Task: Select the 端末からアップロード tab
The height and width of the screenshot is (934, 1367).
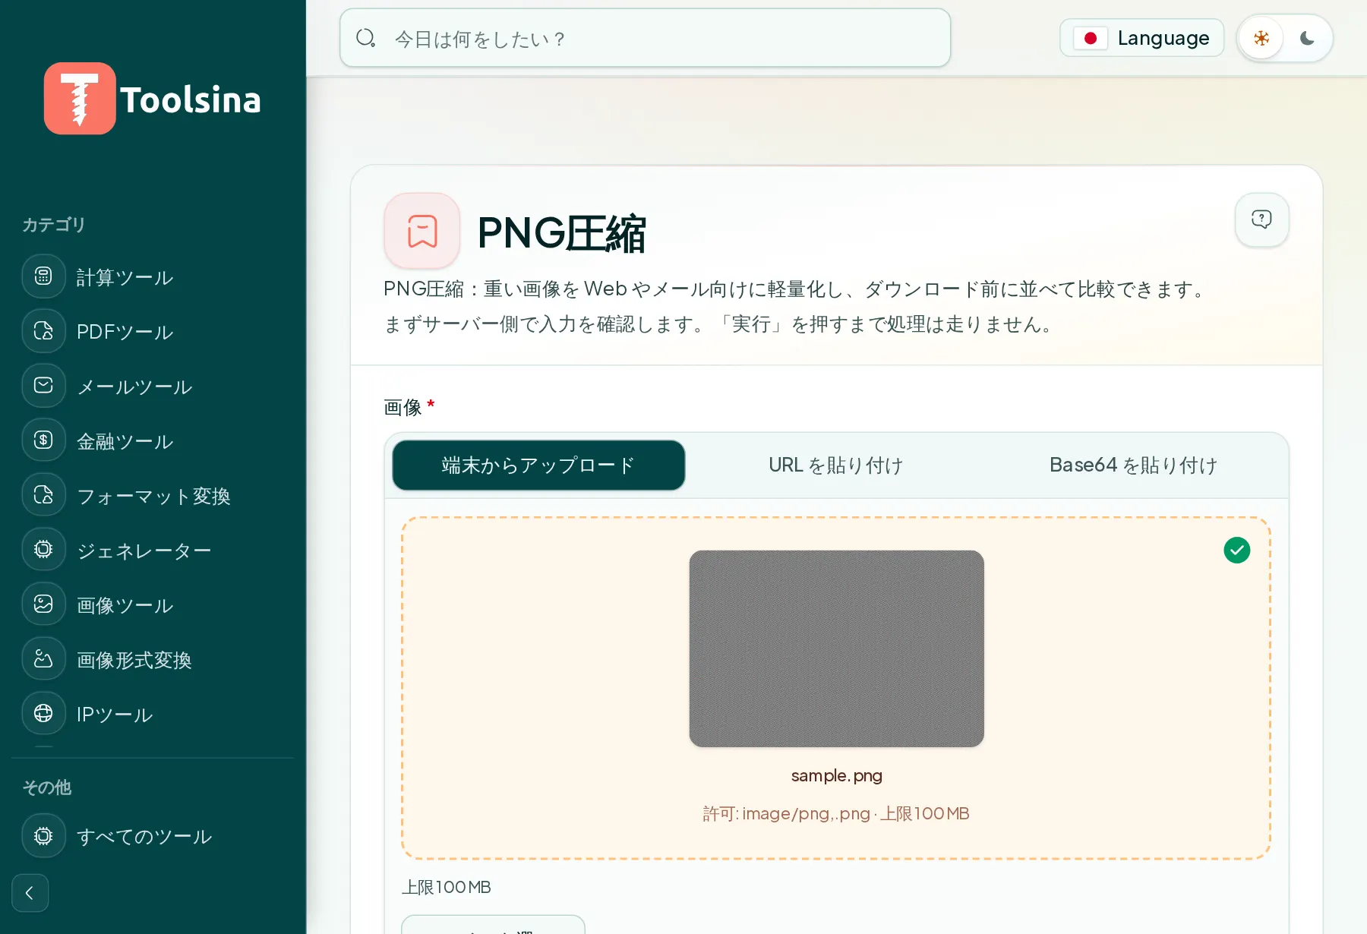Action: pyautogui.click(x=538, y=465)
